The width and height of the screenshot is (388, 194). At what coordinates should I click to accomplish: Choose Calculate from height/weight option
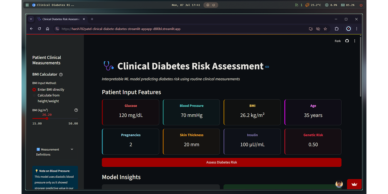34,95
